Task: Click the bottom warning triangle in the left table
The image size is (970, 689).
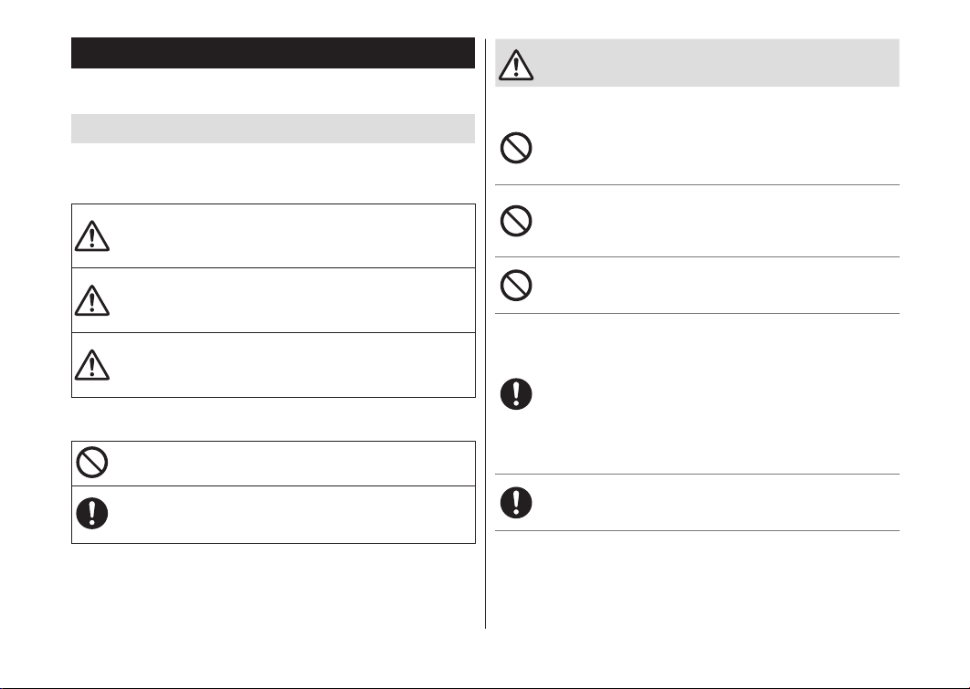Action: 92,365
